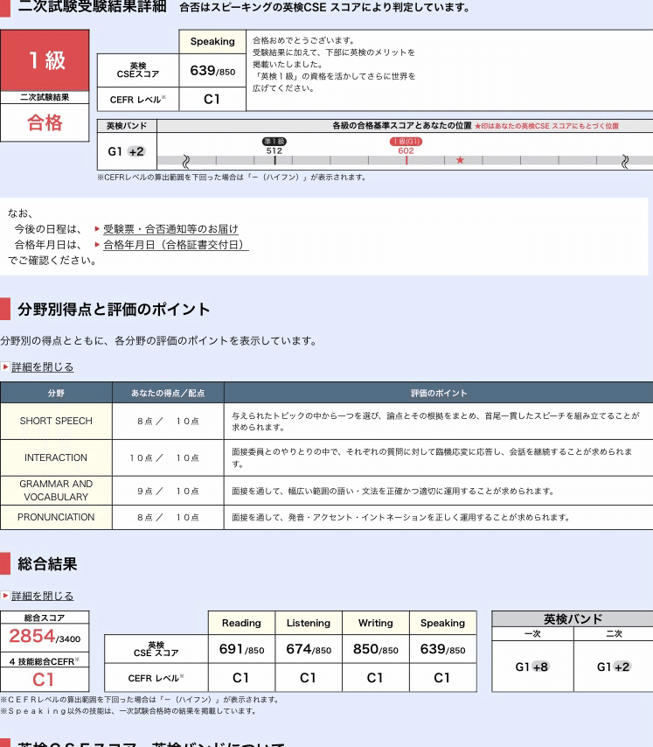Viewport: 653px width, 747px height.
Task: Select the PRONUNCIATION row label
Action: pyautogui.click(x=56, y=517)
